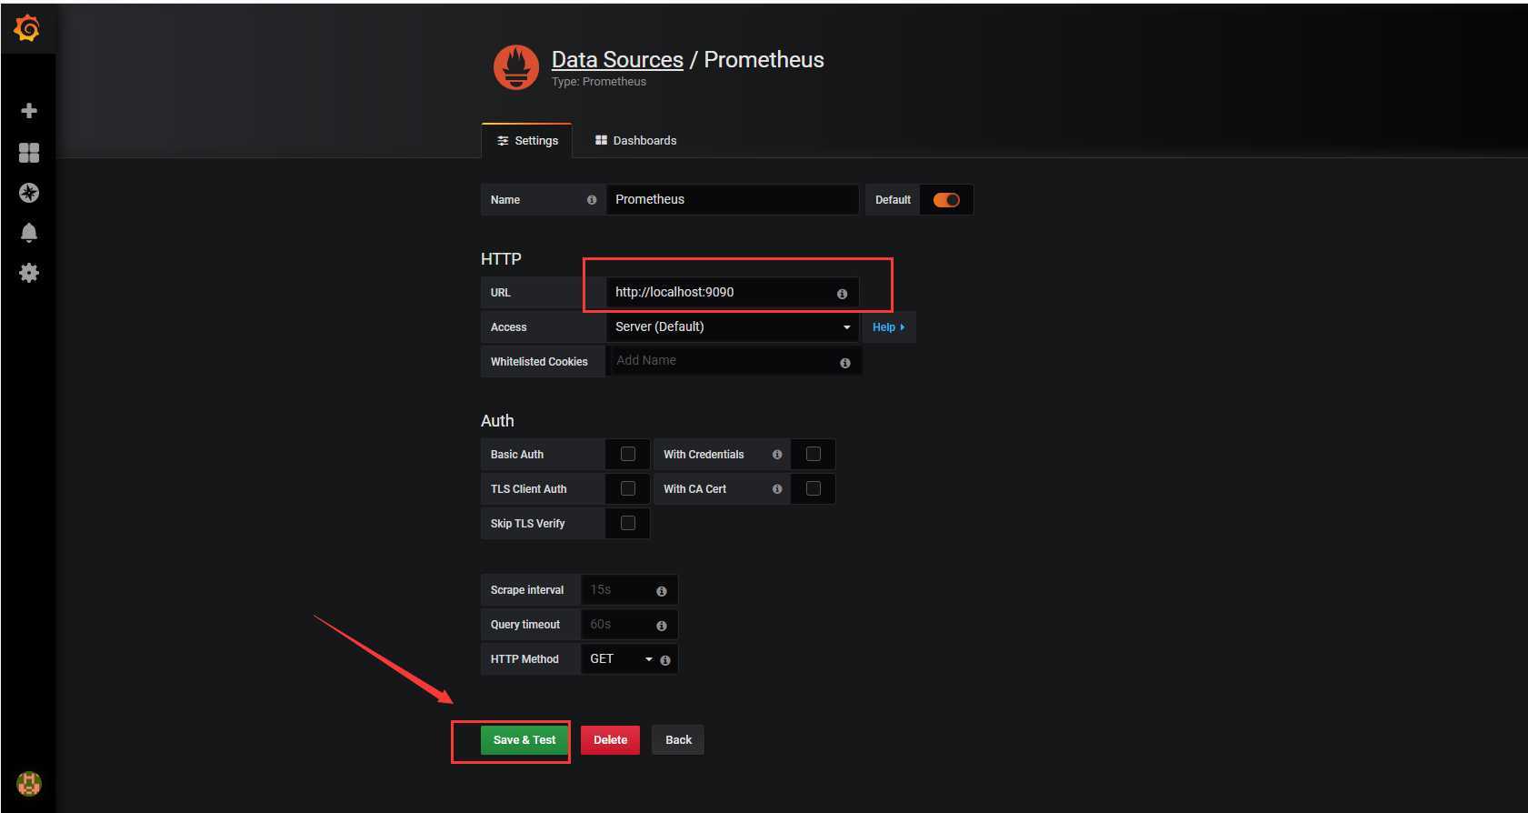Viewport: 1528px width, 813px height.
Task: Open the Alerting bell icon in sidebar
Action: (x=29, y=233)
